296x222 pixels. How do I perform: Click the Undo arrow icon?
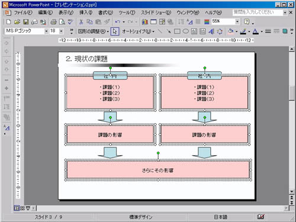pos(118,22)
